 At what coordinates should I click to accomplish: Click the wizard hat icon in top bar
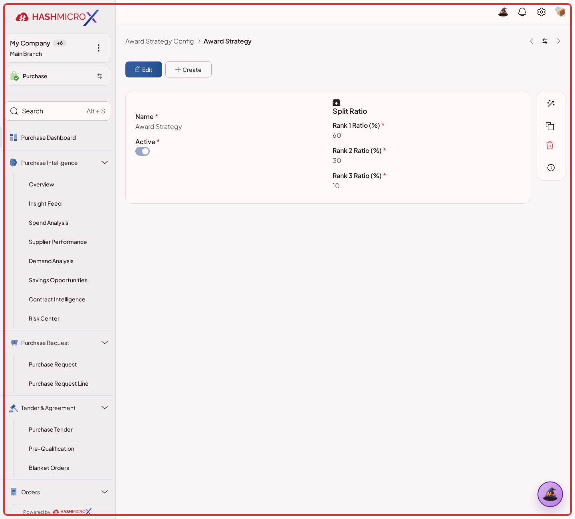(x=503, y=12)
